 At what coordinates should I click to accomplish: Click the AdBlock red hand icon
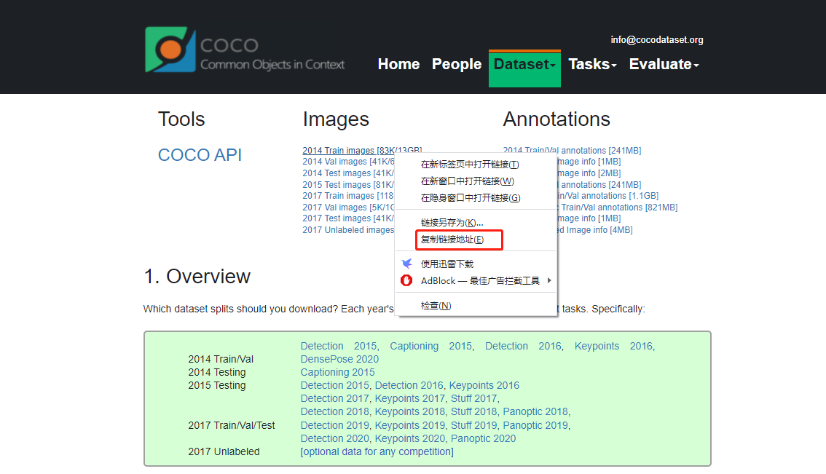(406, 280)
